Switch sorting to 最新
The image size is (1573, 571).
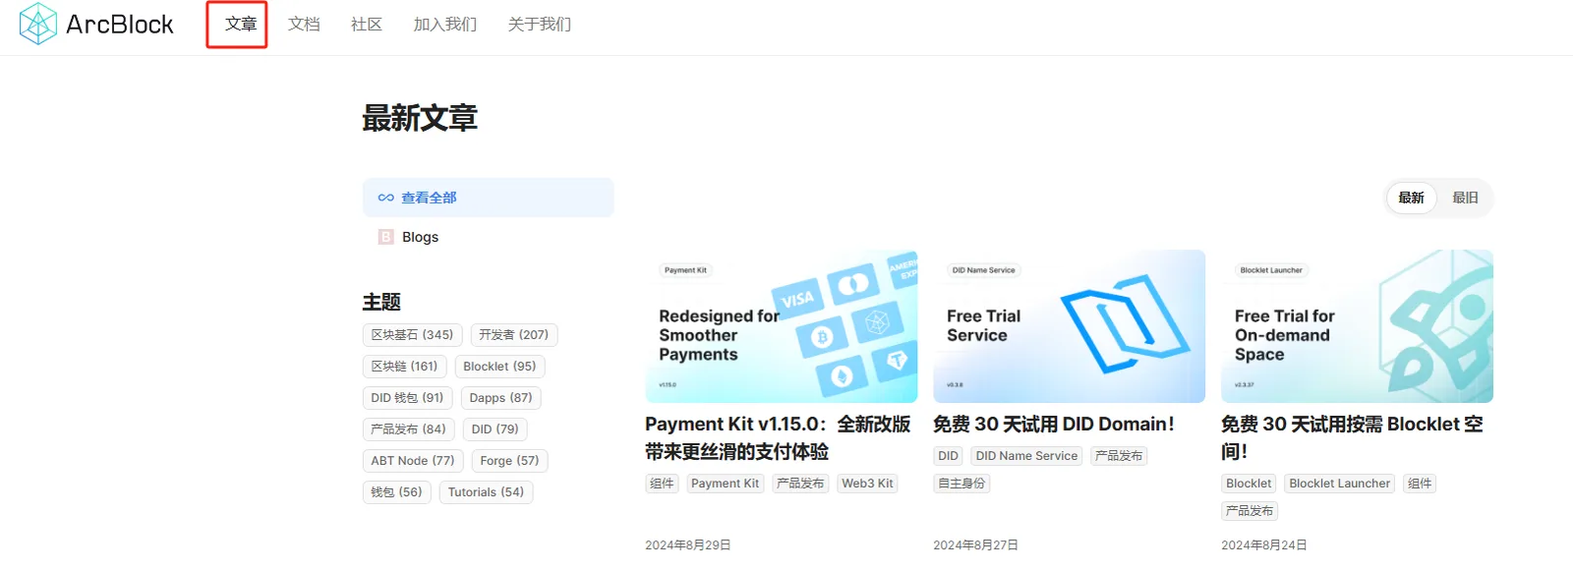[x=1412, y=198]
